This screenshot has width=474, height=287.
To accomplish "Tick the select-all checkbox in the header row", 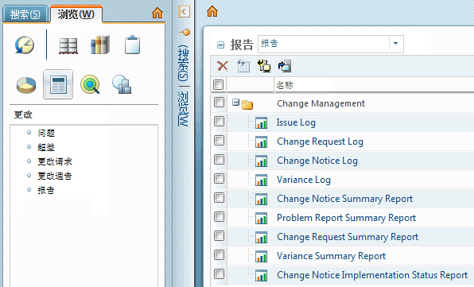I will point(218,84).
